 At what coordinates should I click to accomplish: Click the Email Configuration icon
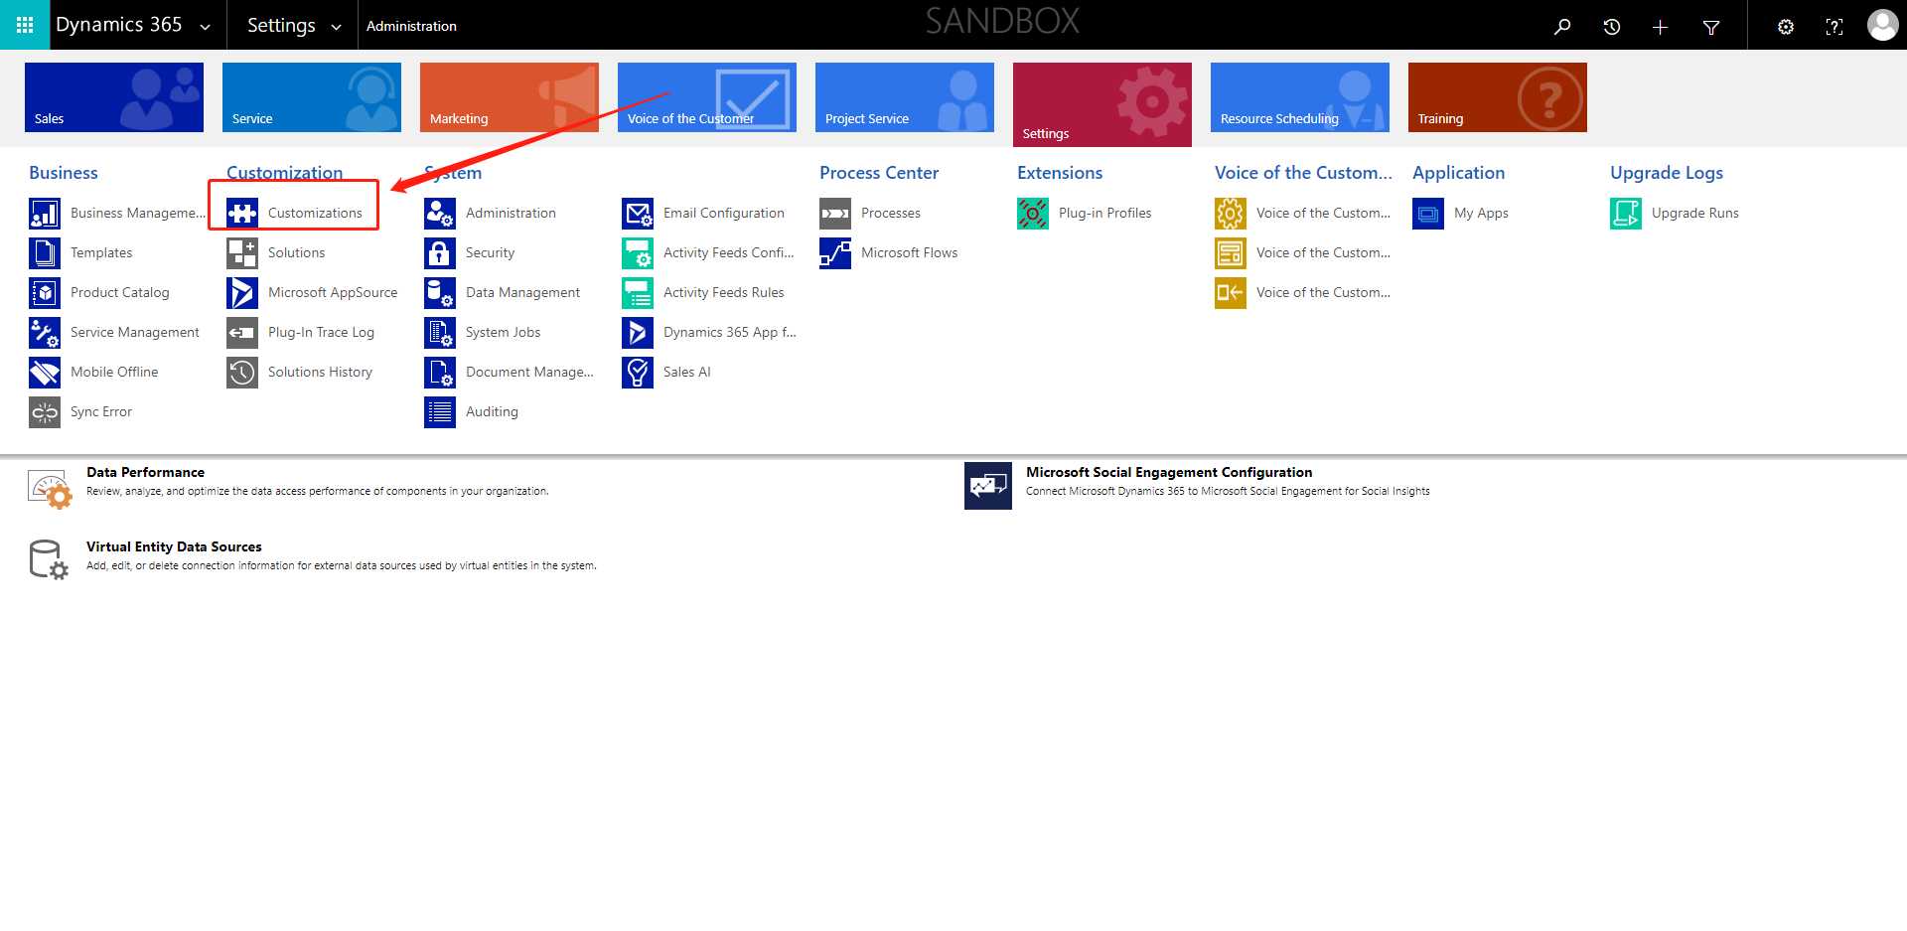pos(638,214)
